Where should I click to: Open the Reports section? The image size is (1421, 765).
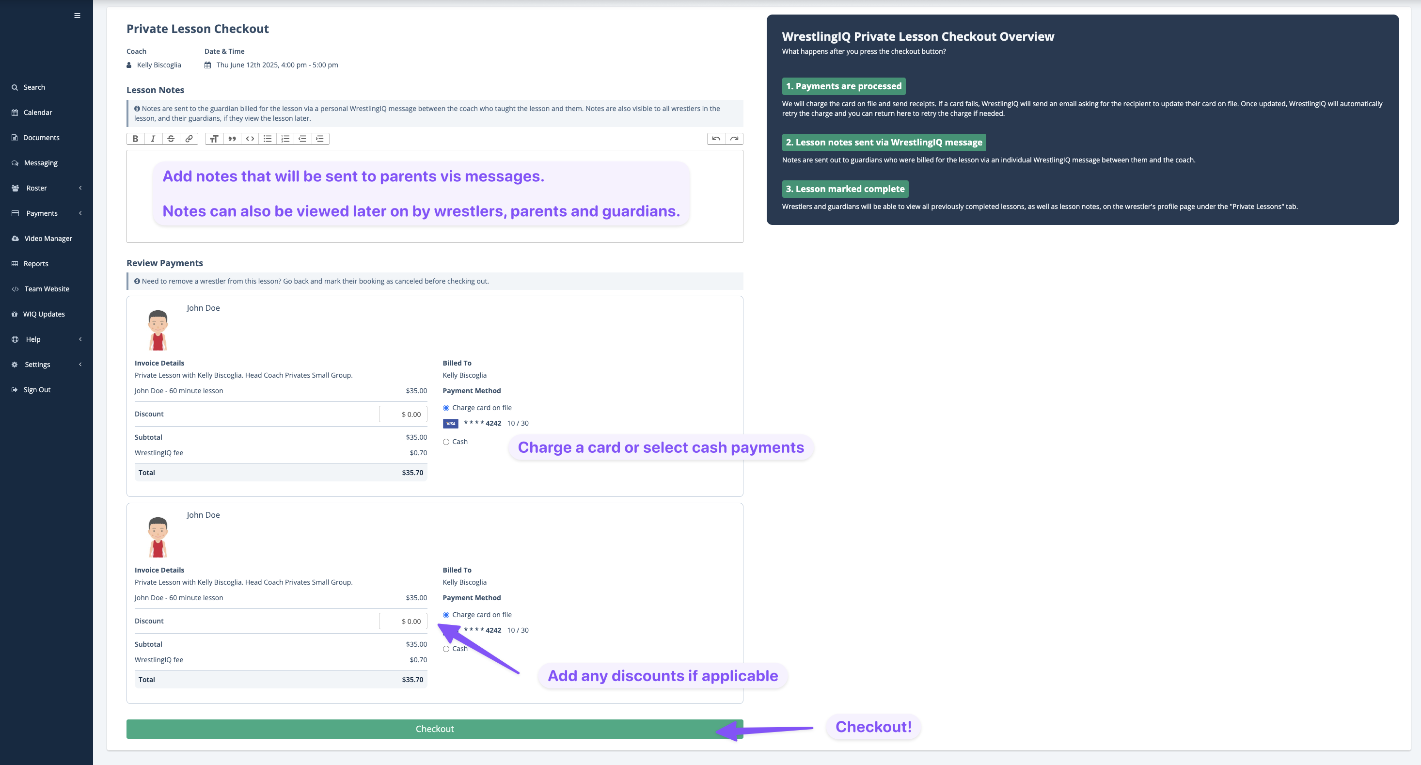point(36,264)
